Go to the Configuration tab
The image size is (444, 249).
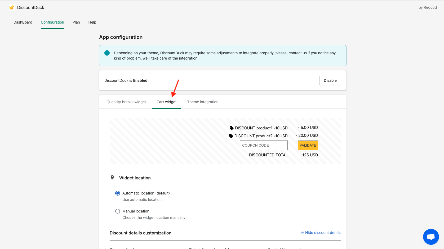click(x=52, y=22)
